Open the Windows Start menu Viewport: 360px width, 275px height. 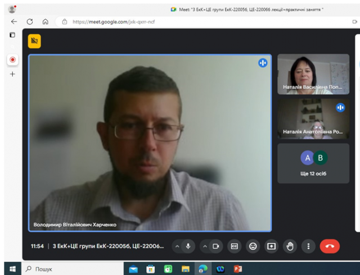coord(12,269)
